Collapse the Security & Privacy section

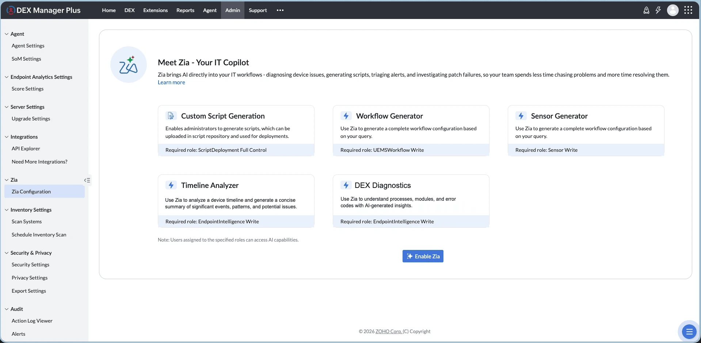click(7, 253)
